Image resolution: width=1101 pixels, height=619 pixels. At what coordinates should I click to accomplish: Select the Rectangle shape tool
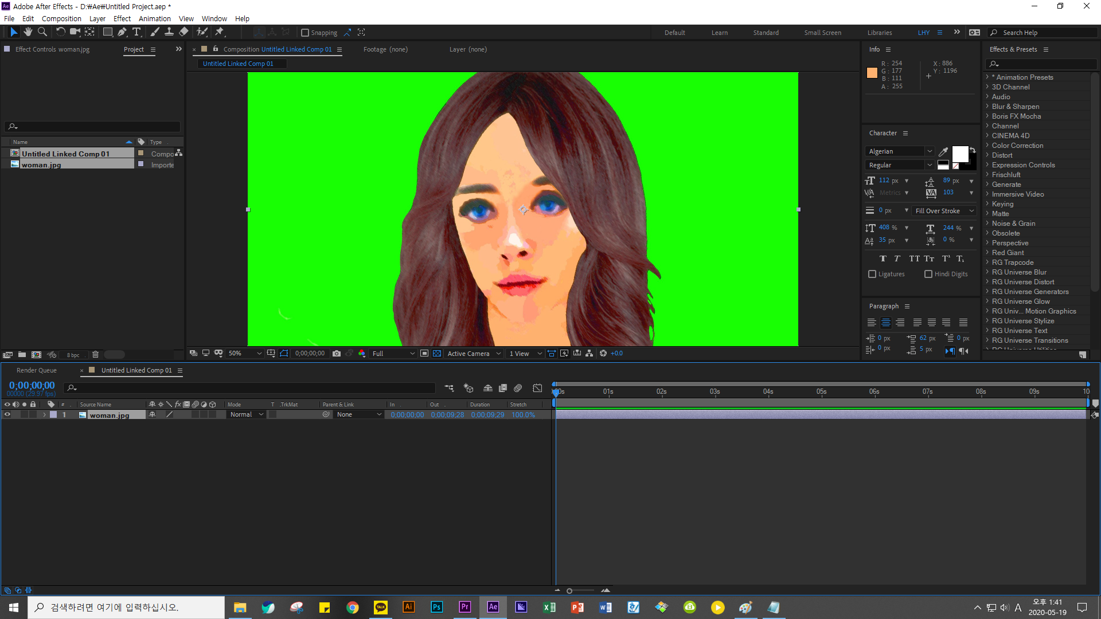[x=107, y=32]
